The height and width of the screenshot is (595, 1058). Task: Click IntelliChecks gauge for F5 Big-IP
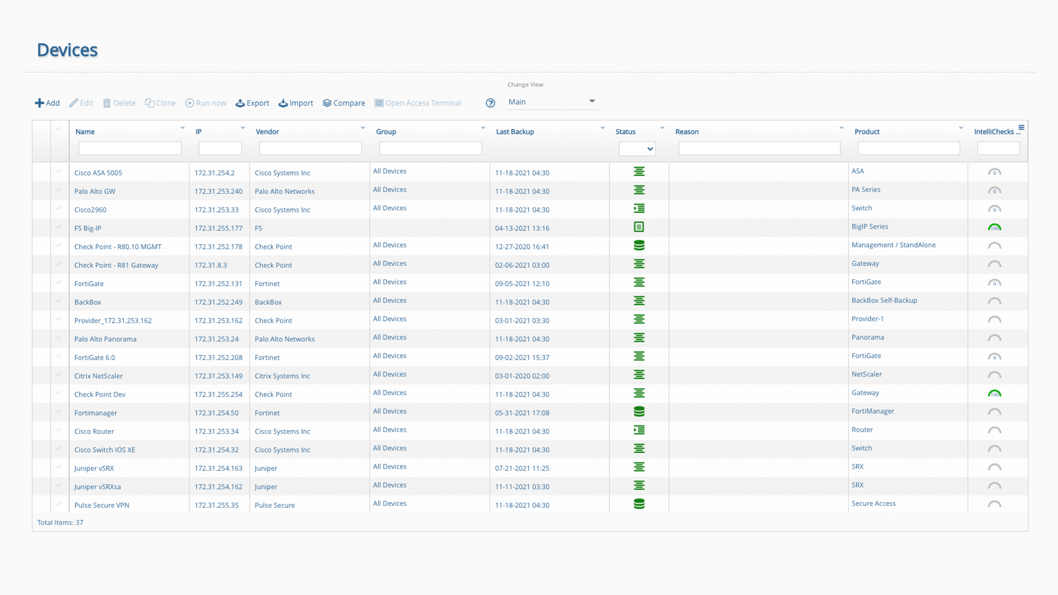(x=995, y=227)
